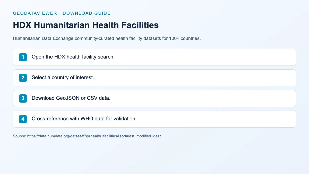309x174 pixels.
Task: Select 'Download GeoJSON or CSV data.' text
Action: [x=71, y=98]
